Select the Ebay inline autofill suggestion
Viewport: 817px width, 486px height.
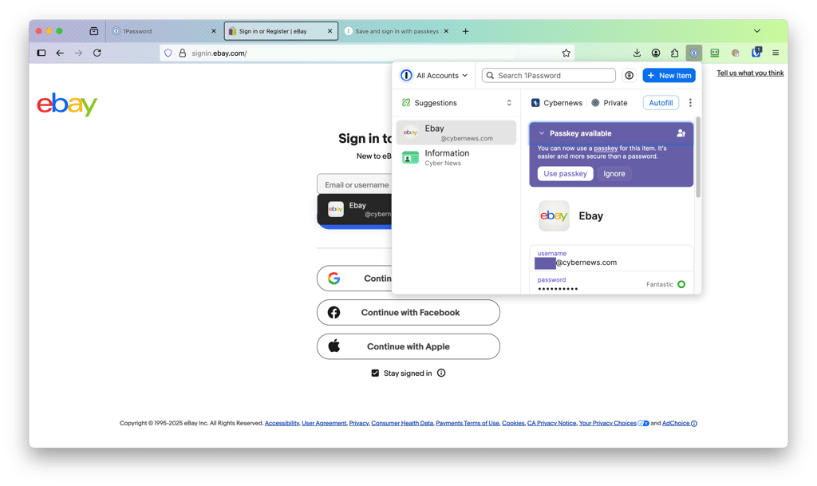(x=354, y=209)
